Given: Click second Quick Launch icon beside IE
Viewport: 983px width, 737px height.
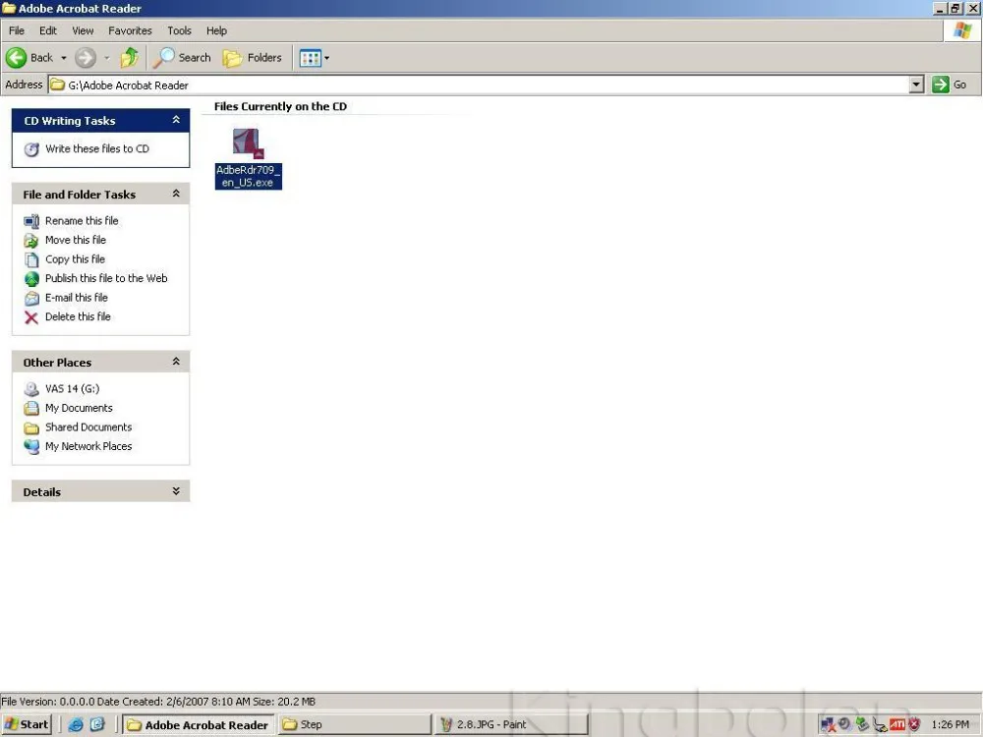Looking at the screenshot, I should (97, 725).
